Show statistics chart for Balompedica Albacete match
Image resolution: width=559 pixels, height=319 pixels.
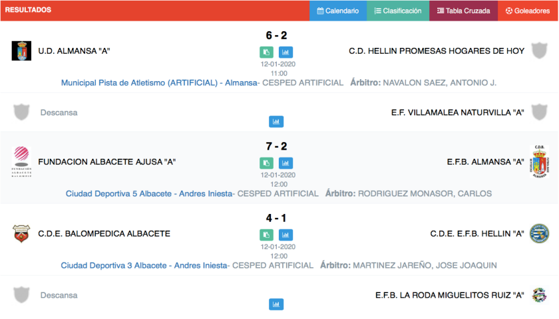286,235
